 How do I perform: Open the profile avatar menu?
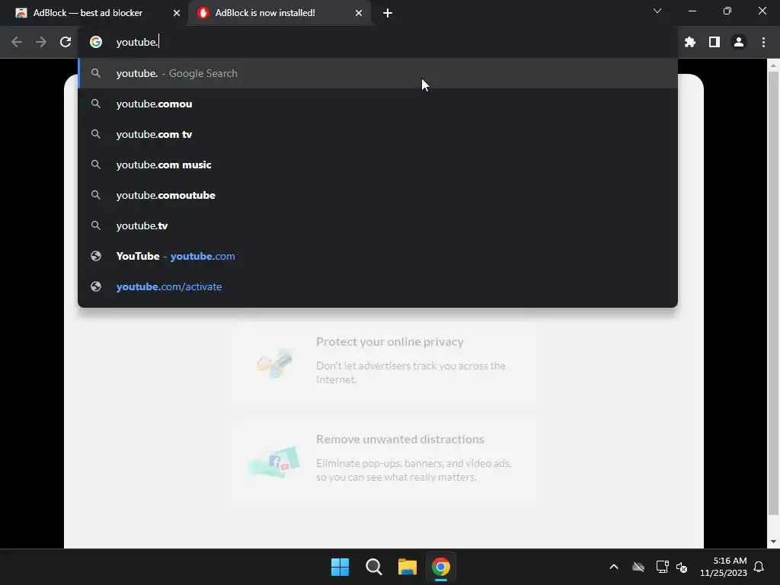pos(739,43)
